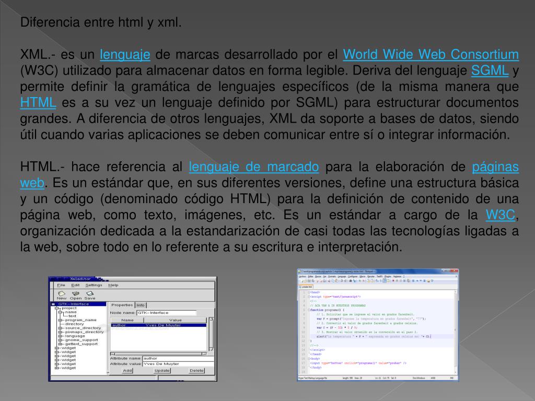
Task: Collapse the <head> fold marker in Notepad++
Action: click(309, 292)
